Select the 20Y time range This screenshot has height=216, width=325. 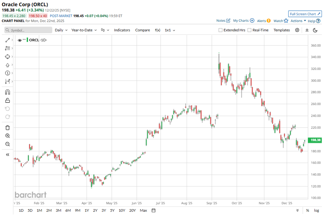pyautogui.click(x=132, y=210)
